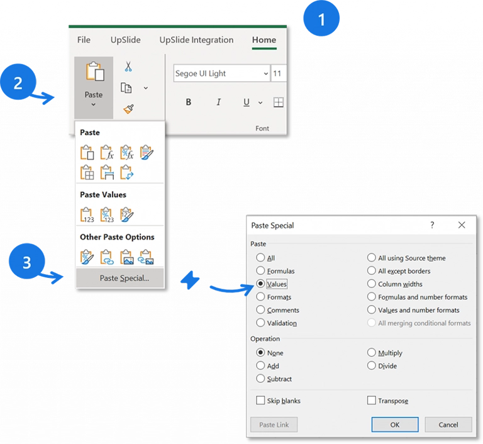Open the File tab
This screenshot has width=483, height=444.
coord(84,40)
